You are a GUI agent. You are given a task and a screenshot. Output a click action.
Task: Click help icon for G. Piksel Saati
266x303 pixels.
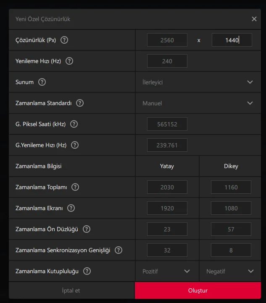74,124
